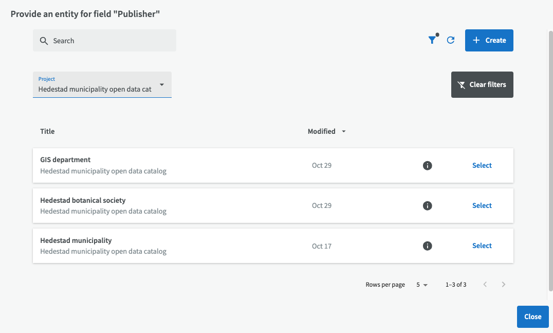This screenshot has width=553, height=333.
Task: Click the dialog's vertical scrollbar
Action: click(x=550, y=154)
